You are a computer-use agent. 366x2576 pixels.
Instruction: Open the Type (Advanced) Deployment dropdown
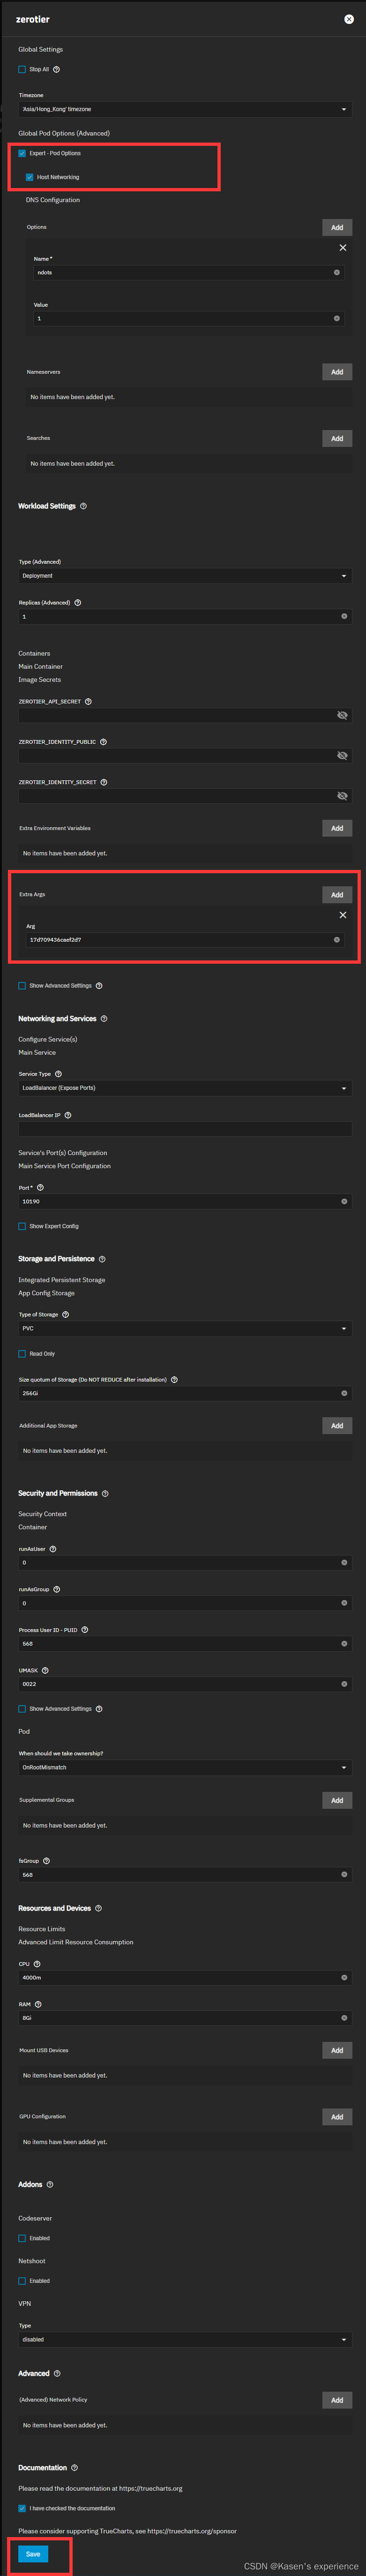point(185,576)
